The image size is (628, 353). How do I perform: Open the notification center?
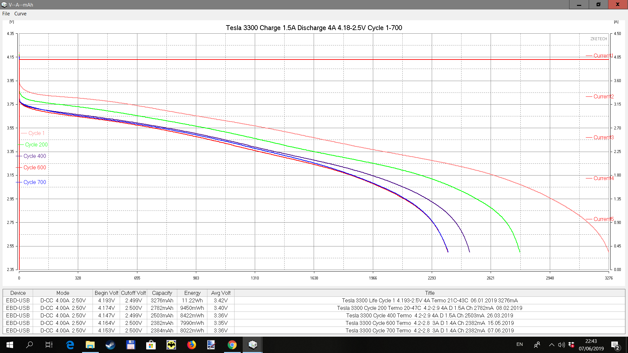coord(615,345)
